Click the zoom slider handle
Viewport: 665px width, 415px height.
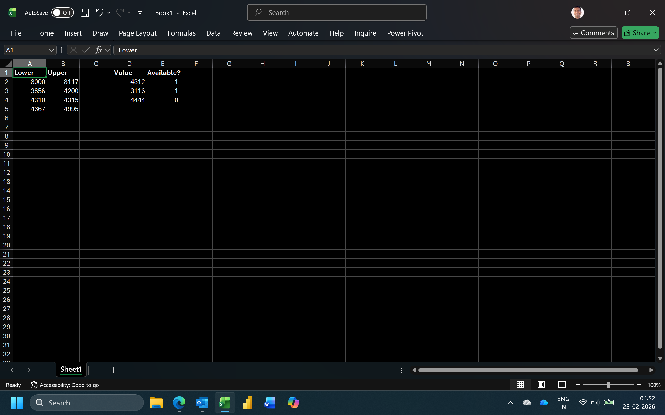coord(608,385)
